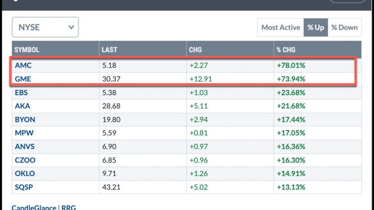Screen dimensions: 374x210
Task: Click MPW percent change +17.05%
Action: [291, 133]
